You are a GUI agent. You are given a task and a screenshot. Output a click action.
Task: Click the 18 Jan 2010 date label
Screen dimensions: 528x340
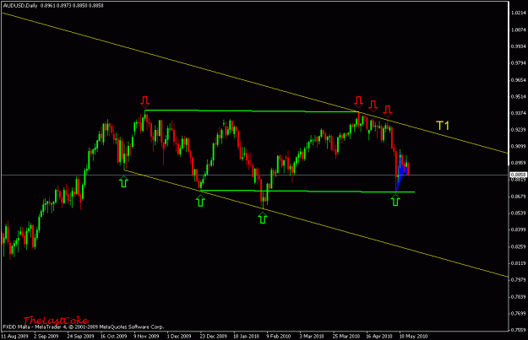247,337
